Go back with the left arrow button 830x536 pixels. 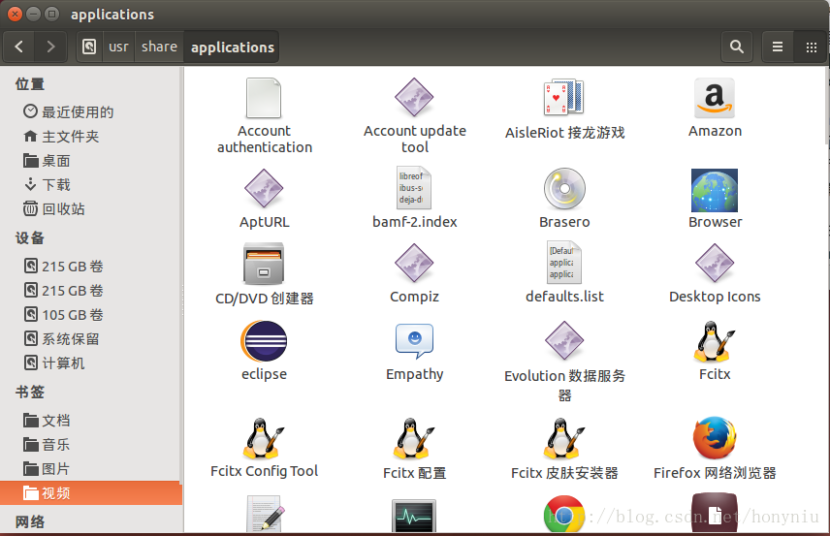[x=19, y=47]
